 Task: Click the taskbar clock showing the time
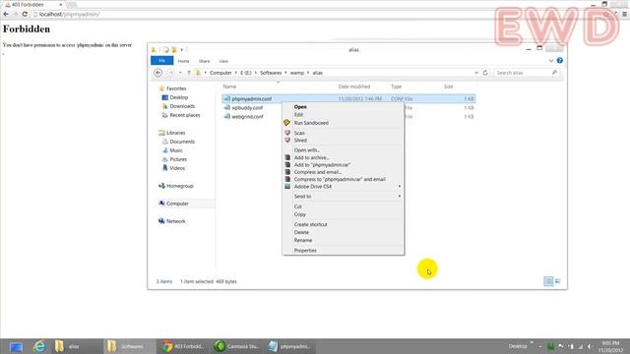pos(610,346)
